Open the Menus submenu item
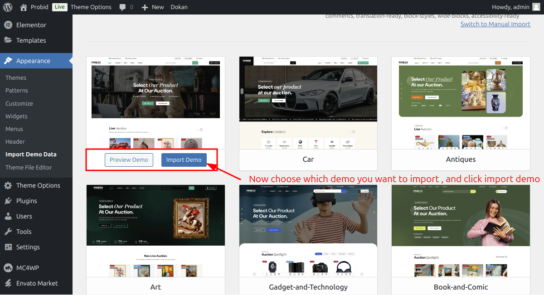This screenshot has height=295, width=544. click(x=14, y=129)
